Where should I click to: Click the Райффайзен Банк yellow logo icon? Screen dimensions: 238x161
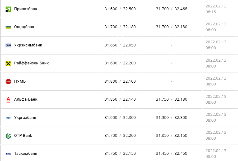pyautogui.click(x=8, y=63)
